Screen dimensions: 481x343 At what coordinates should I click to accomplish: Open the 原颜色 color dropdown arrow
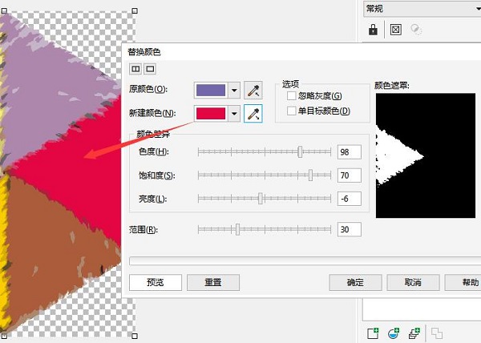[x=235, y=90]
